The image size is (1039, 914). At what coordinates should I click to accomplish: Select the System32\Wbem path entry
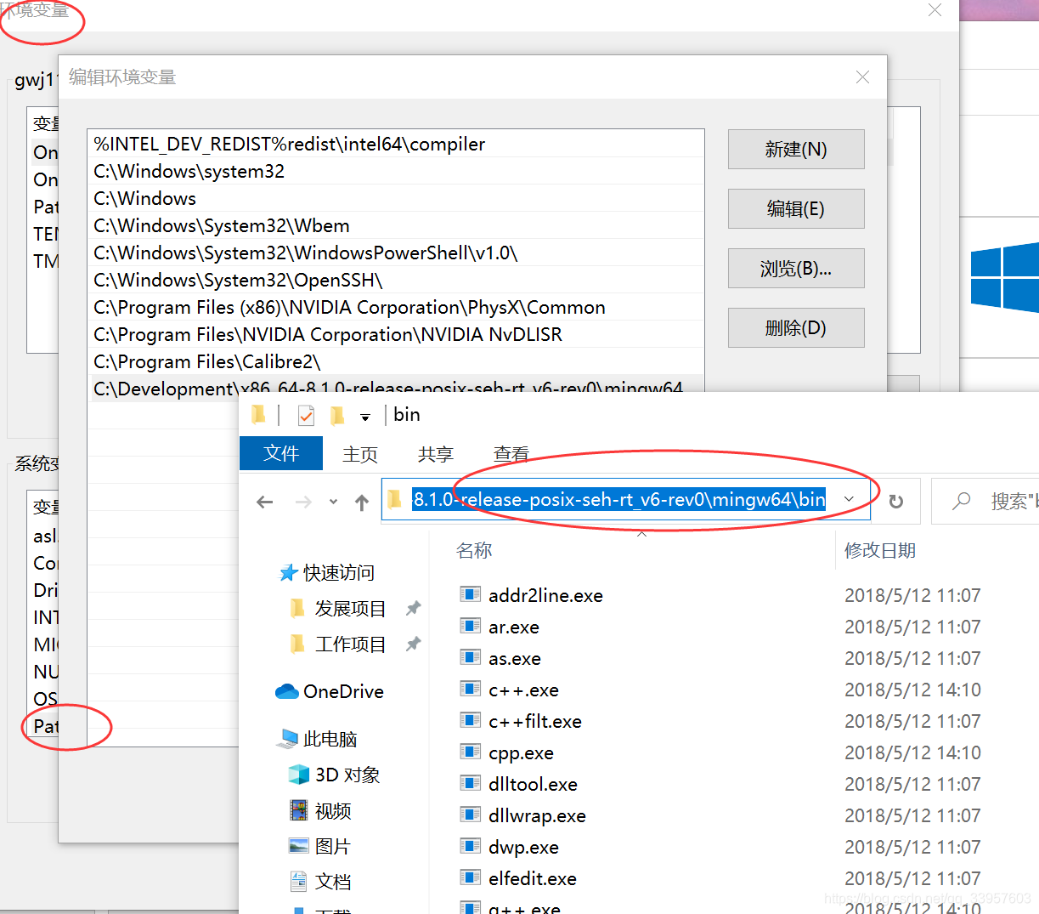click(396, 225)
